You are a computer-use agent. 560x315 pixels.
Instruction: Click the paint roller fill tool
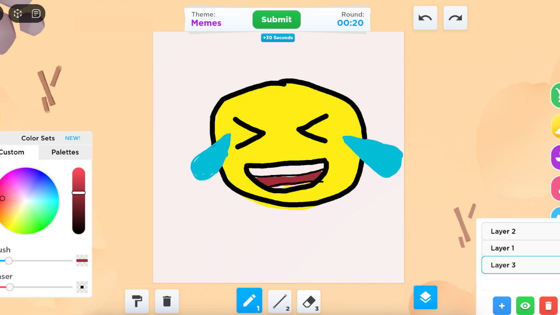137,301
